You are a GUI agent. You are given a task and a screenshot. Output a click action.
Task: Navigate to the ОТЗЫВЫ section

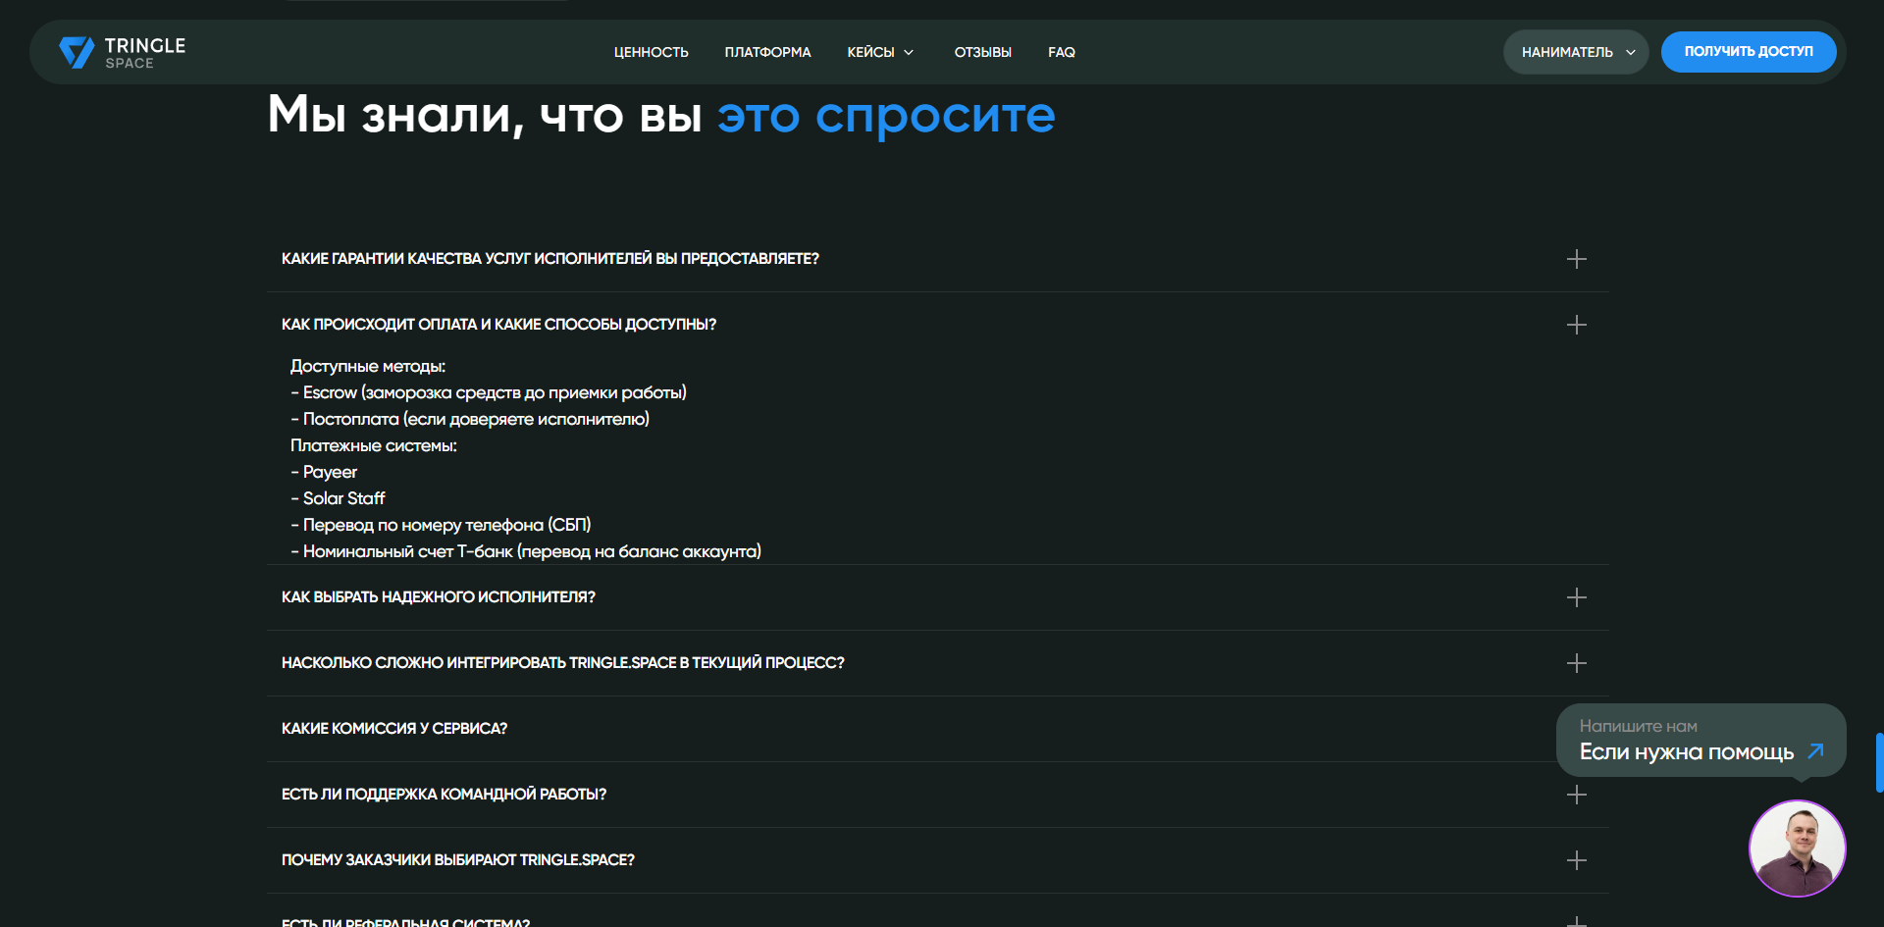click(982, 52)
